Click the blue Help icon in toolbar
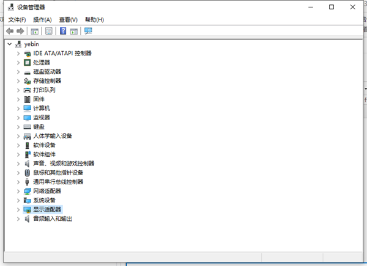Image resolution: width=367 pixels, height=266 pixels. pos(62,31)
